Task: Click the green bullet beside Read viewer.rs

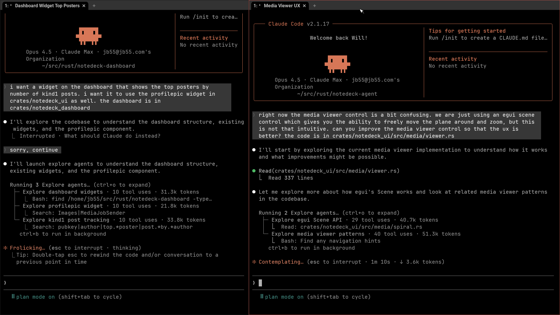Action: click(254, 171)
